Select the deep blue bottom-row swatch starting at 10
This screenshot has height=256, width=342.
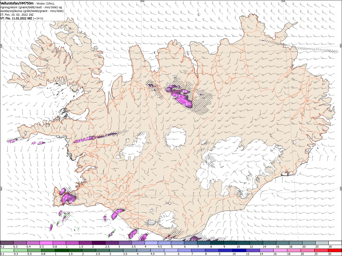click(x=239, y=250)
